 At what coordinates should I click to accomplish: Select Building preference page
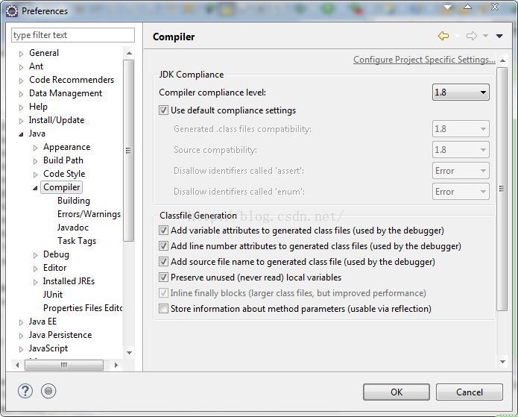point(74,201)
